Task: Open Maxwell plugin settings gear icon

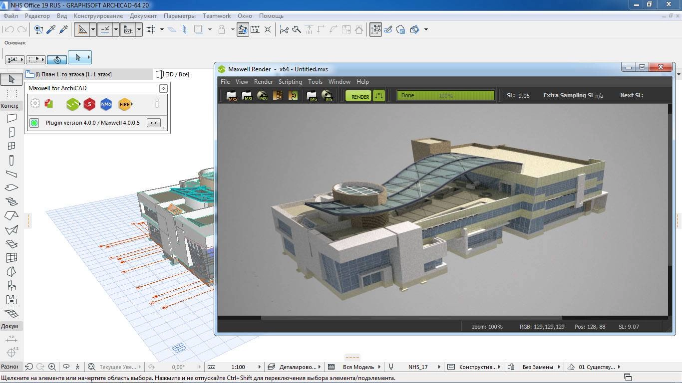Action: pos(35,104)
